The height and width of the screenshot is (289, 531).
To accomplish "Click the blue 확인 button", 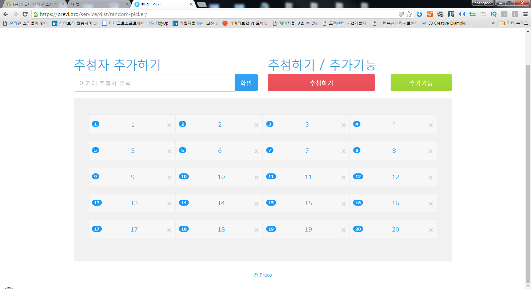I will (x=246, y=83).
